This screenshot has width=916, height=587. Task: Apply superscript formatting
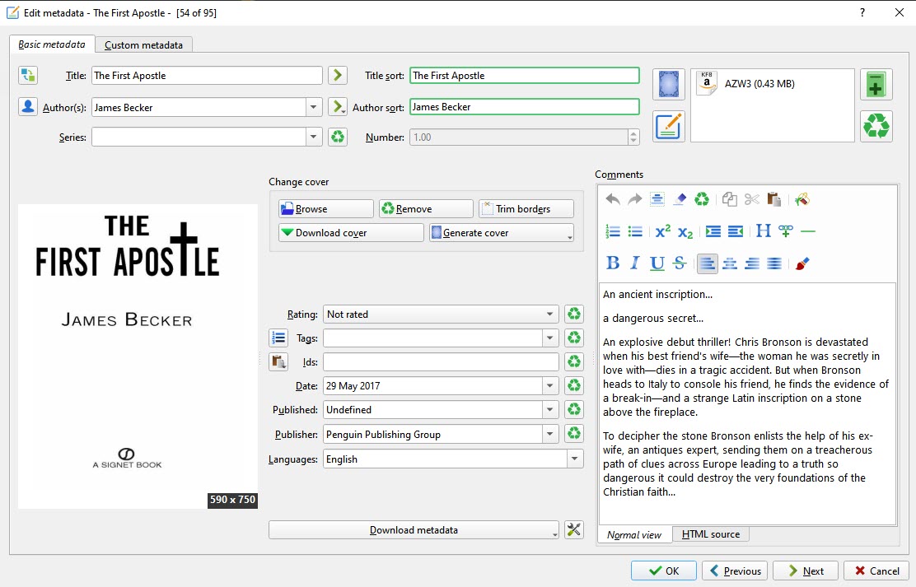662,232
